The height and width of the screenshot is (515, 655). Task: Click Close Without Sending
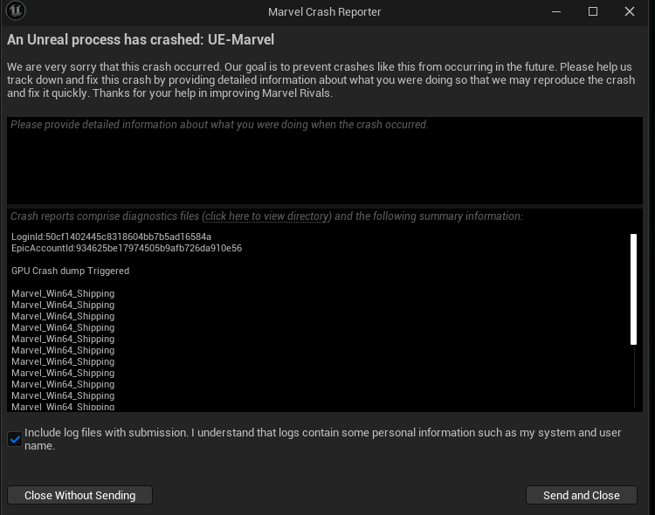pos(79,495)
